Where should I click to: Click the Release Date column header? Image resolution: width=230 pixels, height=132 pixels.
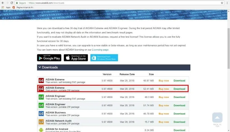(x=127, y=74)
